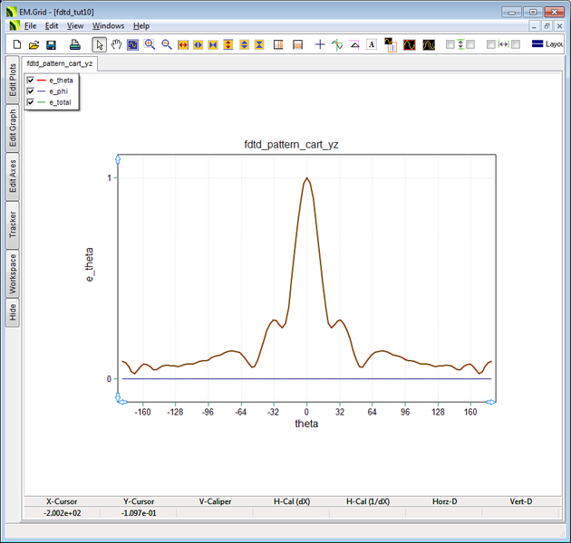The height and width of the screenshot is (543, 571).
Task: Click the Hide side panel button
Action: (x=13, y=312)
